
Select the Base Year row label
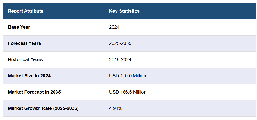tap(19, 27)
